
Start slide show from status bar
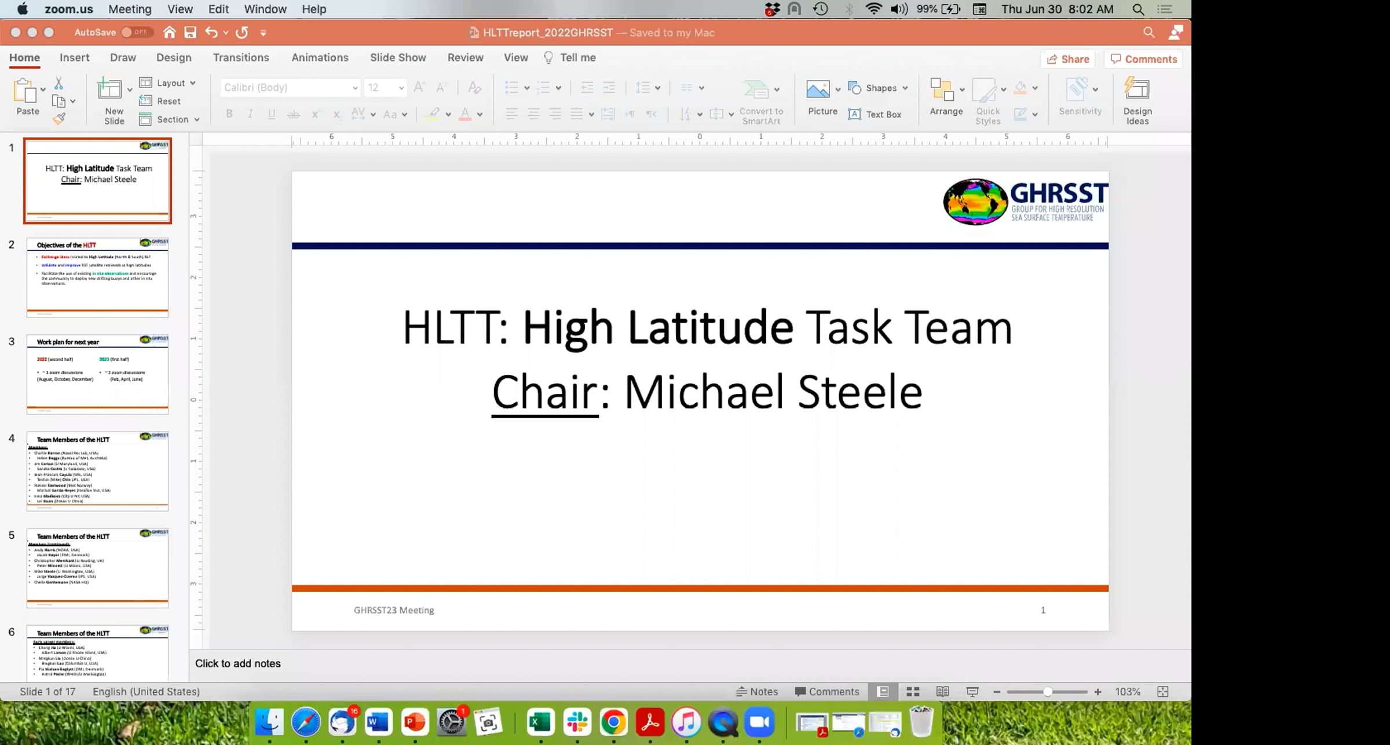972,692
